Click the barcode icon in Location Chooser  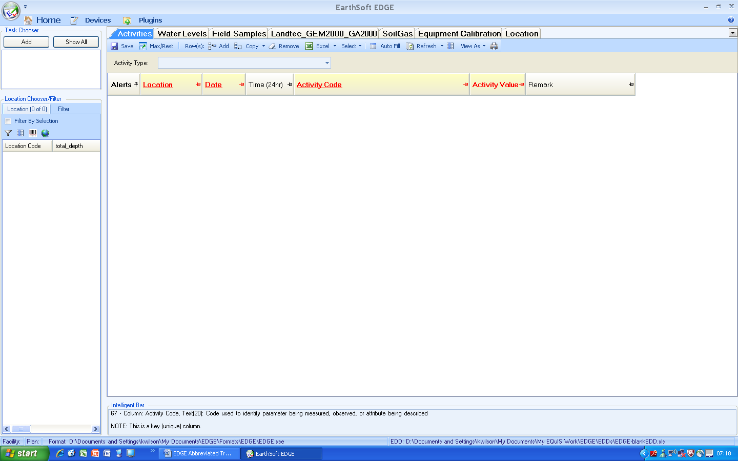33,133
